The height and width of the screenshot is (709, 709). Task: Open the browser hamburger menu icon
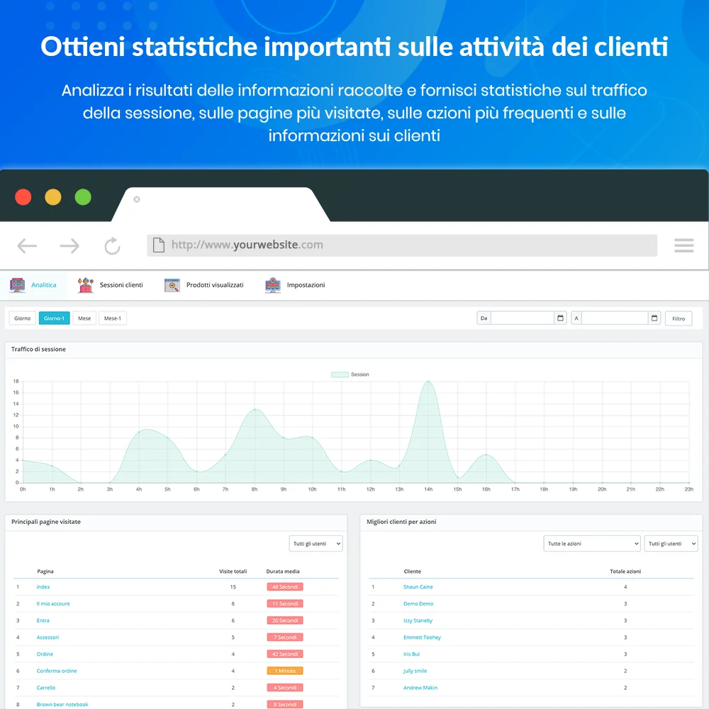click(683, 245)
